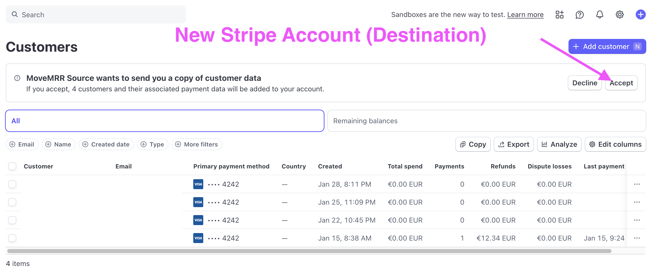Open More filters
Viewport: 659px width, 268px height.
coord(197,144)
